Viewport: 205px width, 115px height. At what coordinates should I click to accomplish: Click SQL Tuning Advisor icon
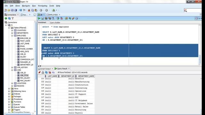(53, 19)
